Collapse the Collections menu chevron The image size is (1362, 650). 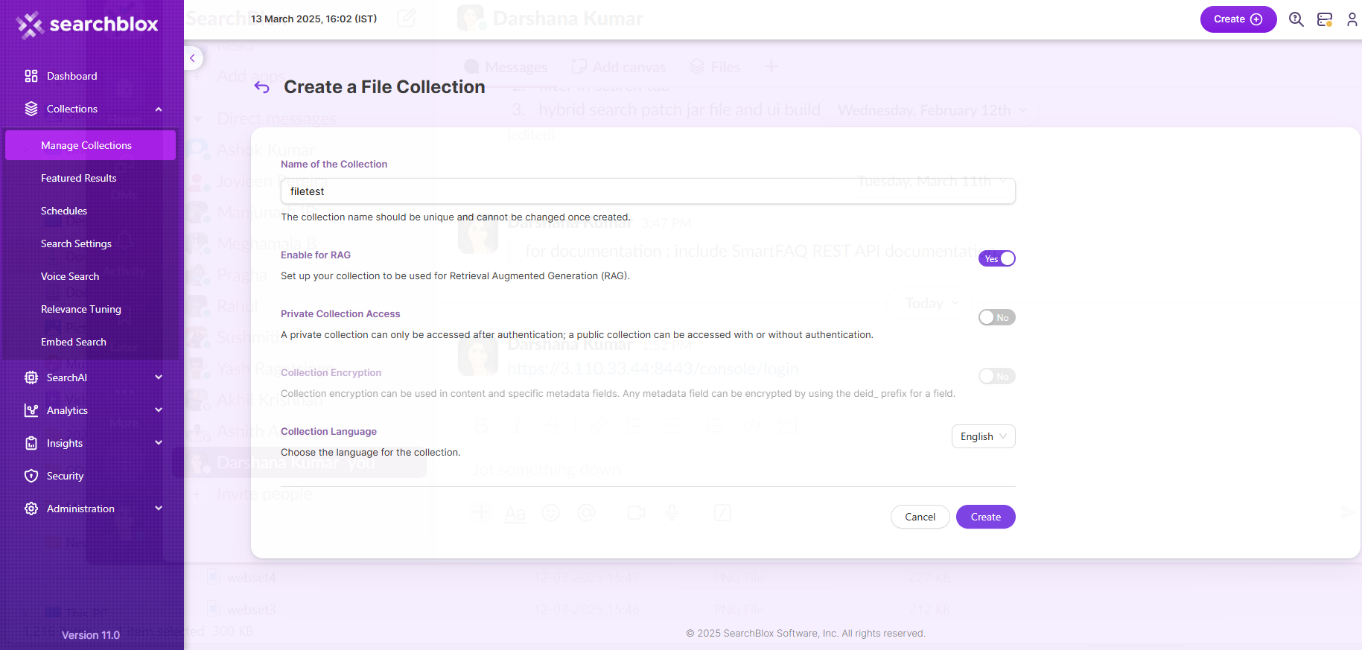coord(159,109)
